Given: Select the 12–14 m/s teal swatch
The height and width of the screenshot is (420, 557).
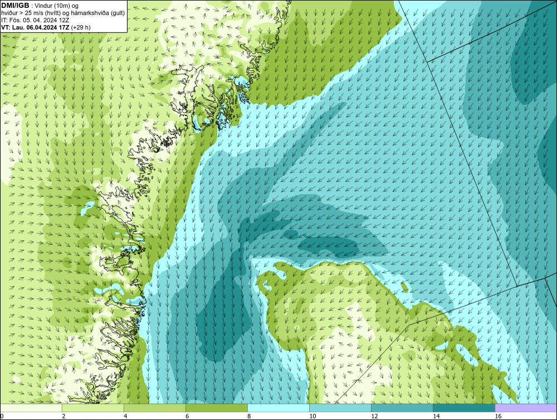Looking at the screenshot, I should [402, 408].
